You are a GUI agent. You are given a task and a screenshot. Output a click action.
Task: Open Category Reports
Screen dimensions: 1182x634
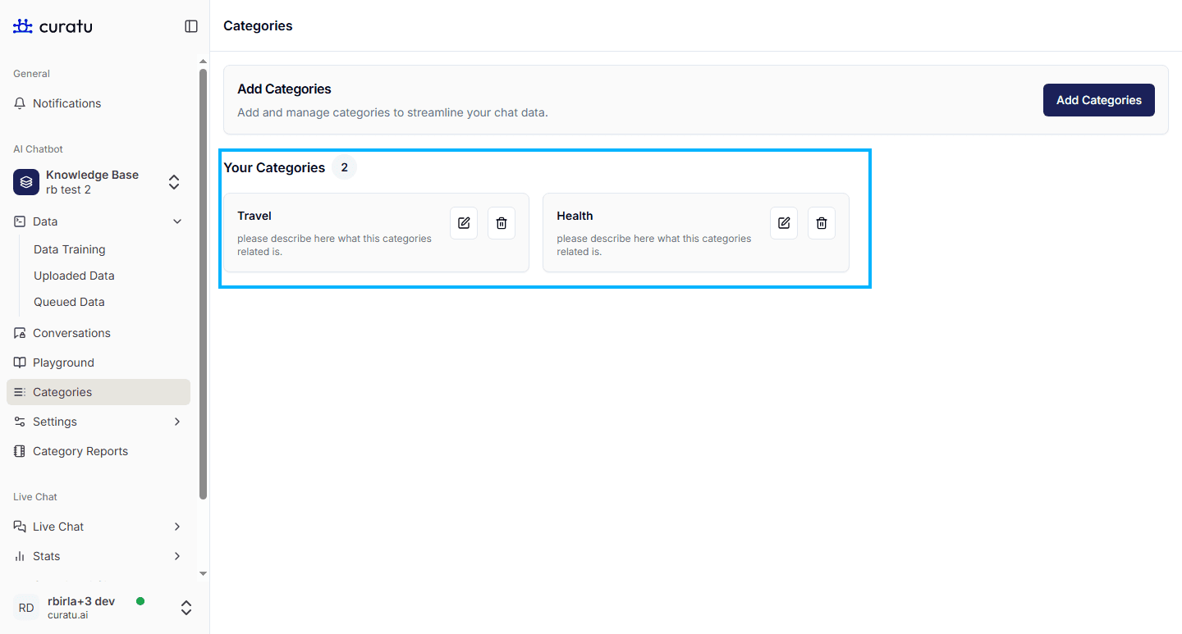click(x=98, y=451)
